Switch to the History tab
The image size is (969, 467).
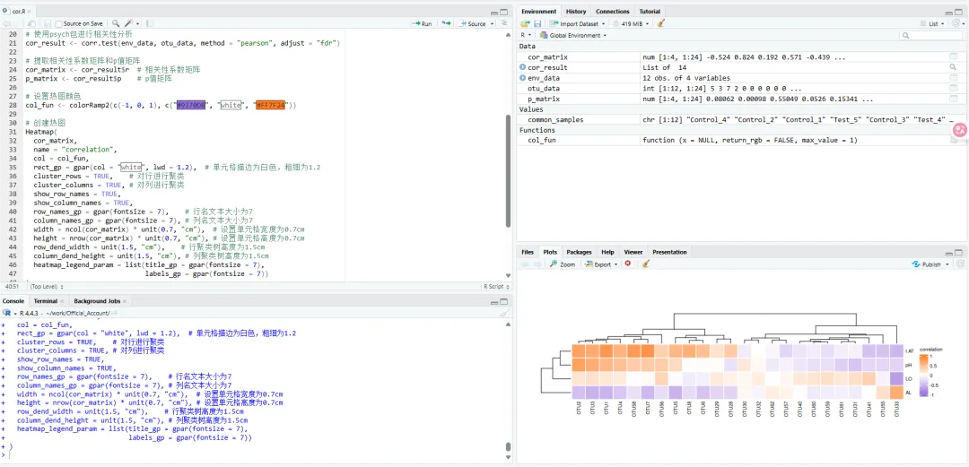(576, 12)
